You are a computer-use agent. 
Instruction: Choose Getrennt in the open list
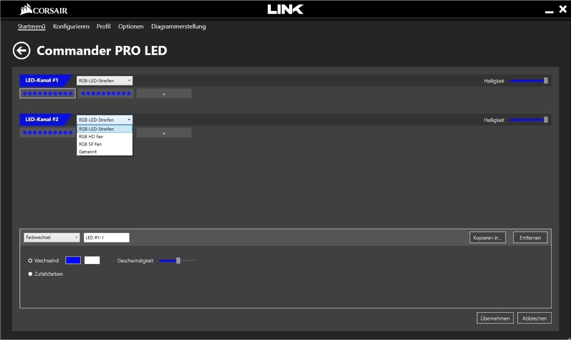tap(104, 152)
